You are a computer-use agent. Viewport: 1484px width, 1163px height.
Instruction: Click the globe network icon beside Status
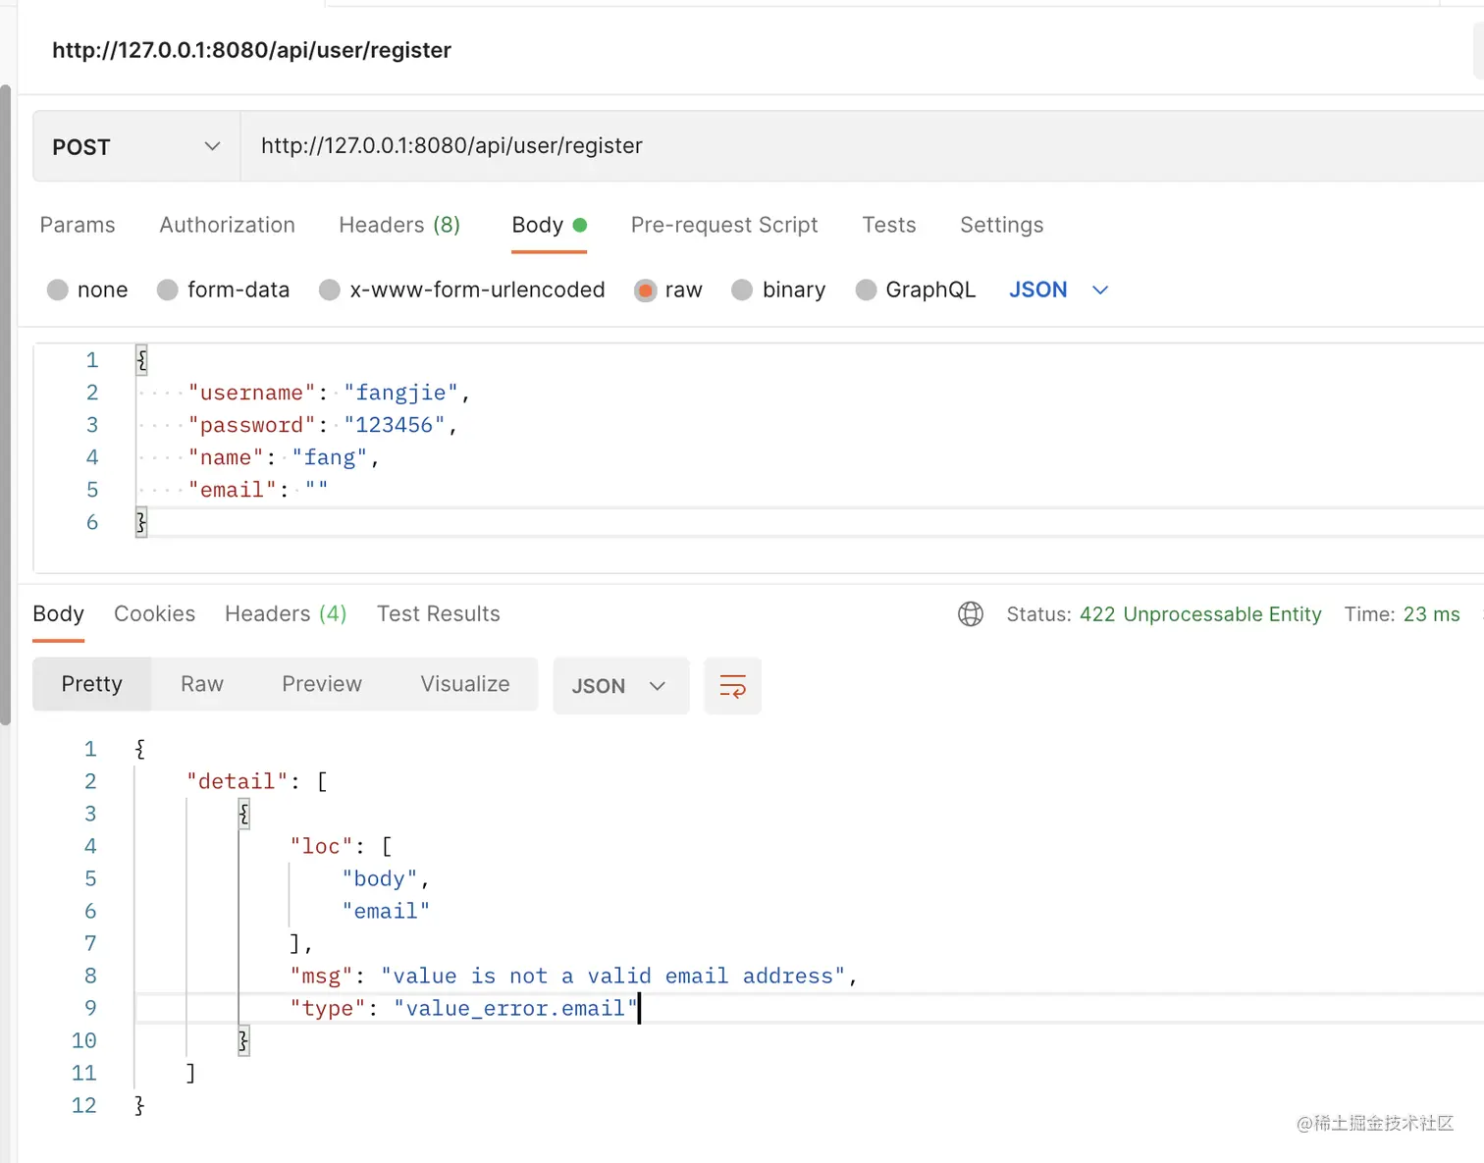970,614
